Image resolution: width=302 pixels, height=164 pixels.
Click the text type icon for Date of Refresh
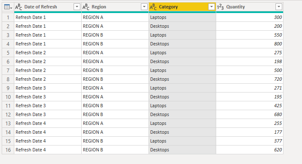[x=19, y=7]
